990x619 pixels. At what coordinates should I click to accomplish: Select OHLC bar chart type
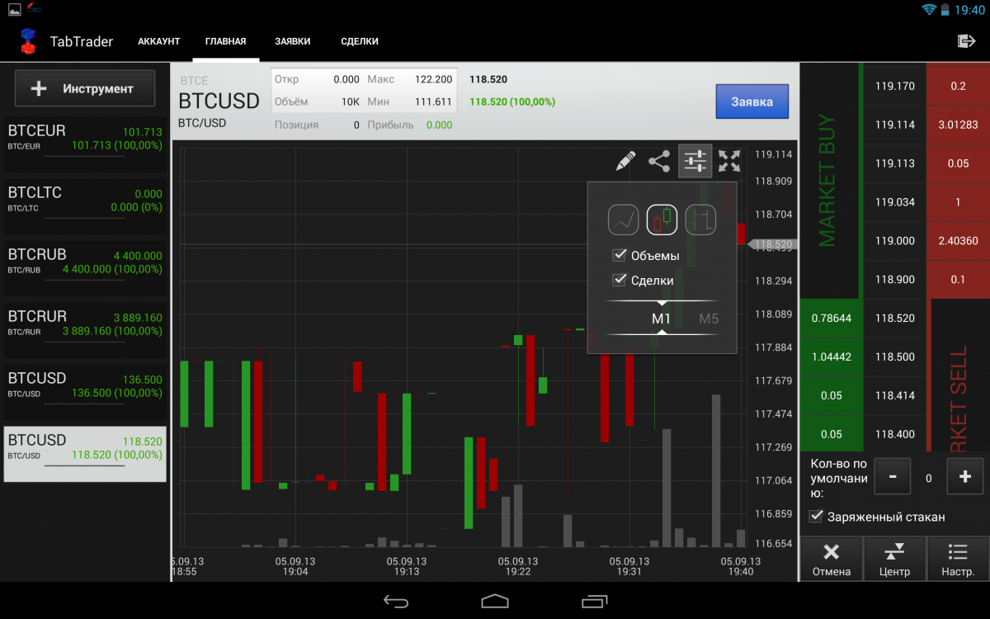pos(700,220)
